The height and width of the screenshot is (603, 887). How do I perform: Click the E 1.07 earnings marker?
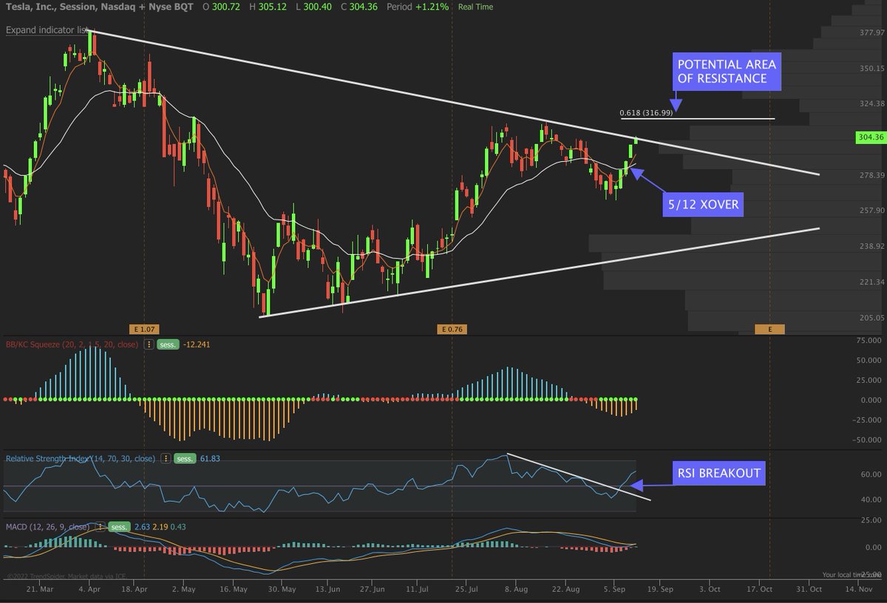[144, 329]
